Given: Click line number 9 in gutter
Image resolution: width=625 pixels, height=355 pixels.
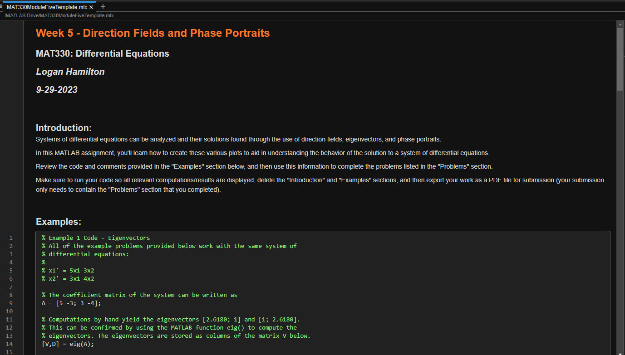Looking at the screenshot, I should pos(11,303).
